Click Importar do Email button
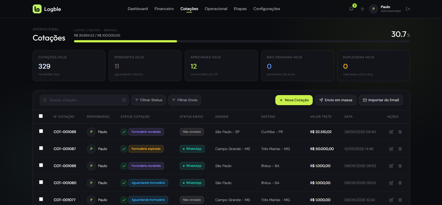 point(381,100)
